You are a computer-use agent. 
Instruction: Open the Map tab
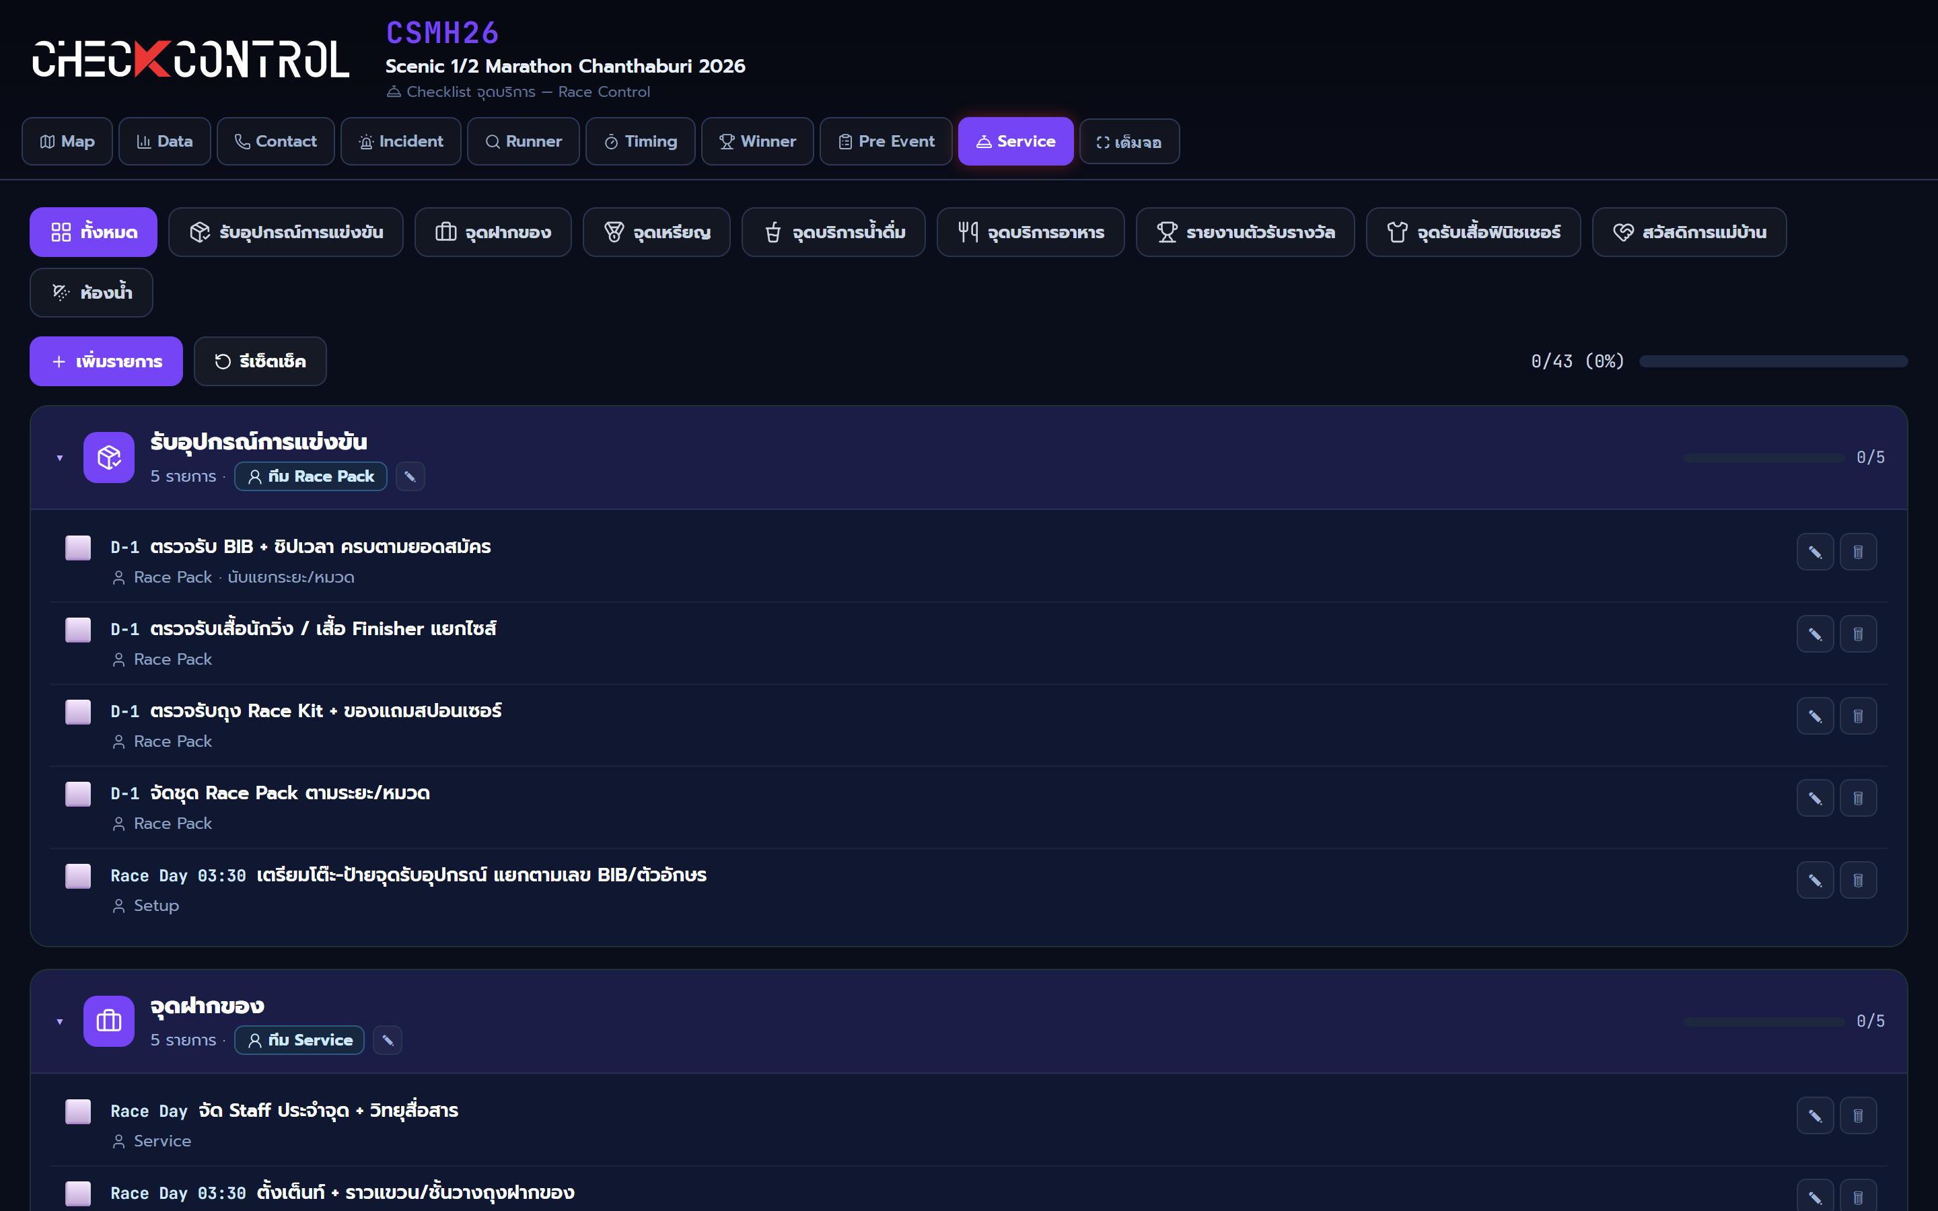(x=67, y=142)
